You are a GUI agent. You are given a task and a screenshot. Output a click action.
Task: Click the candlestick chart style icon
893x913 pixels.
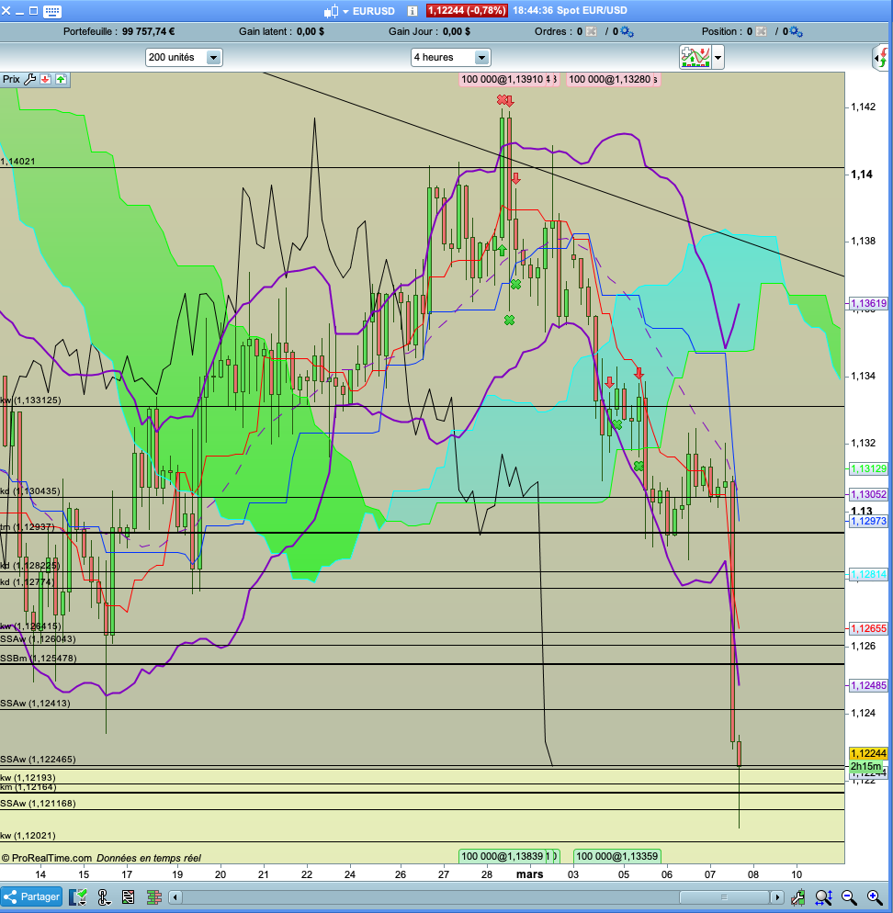click(331, 10)
